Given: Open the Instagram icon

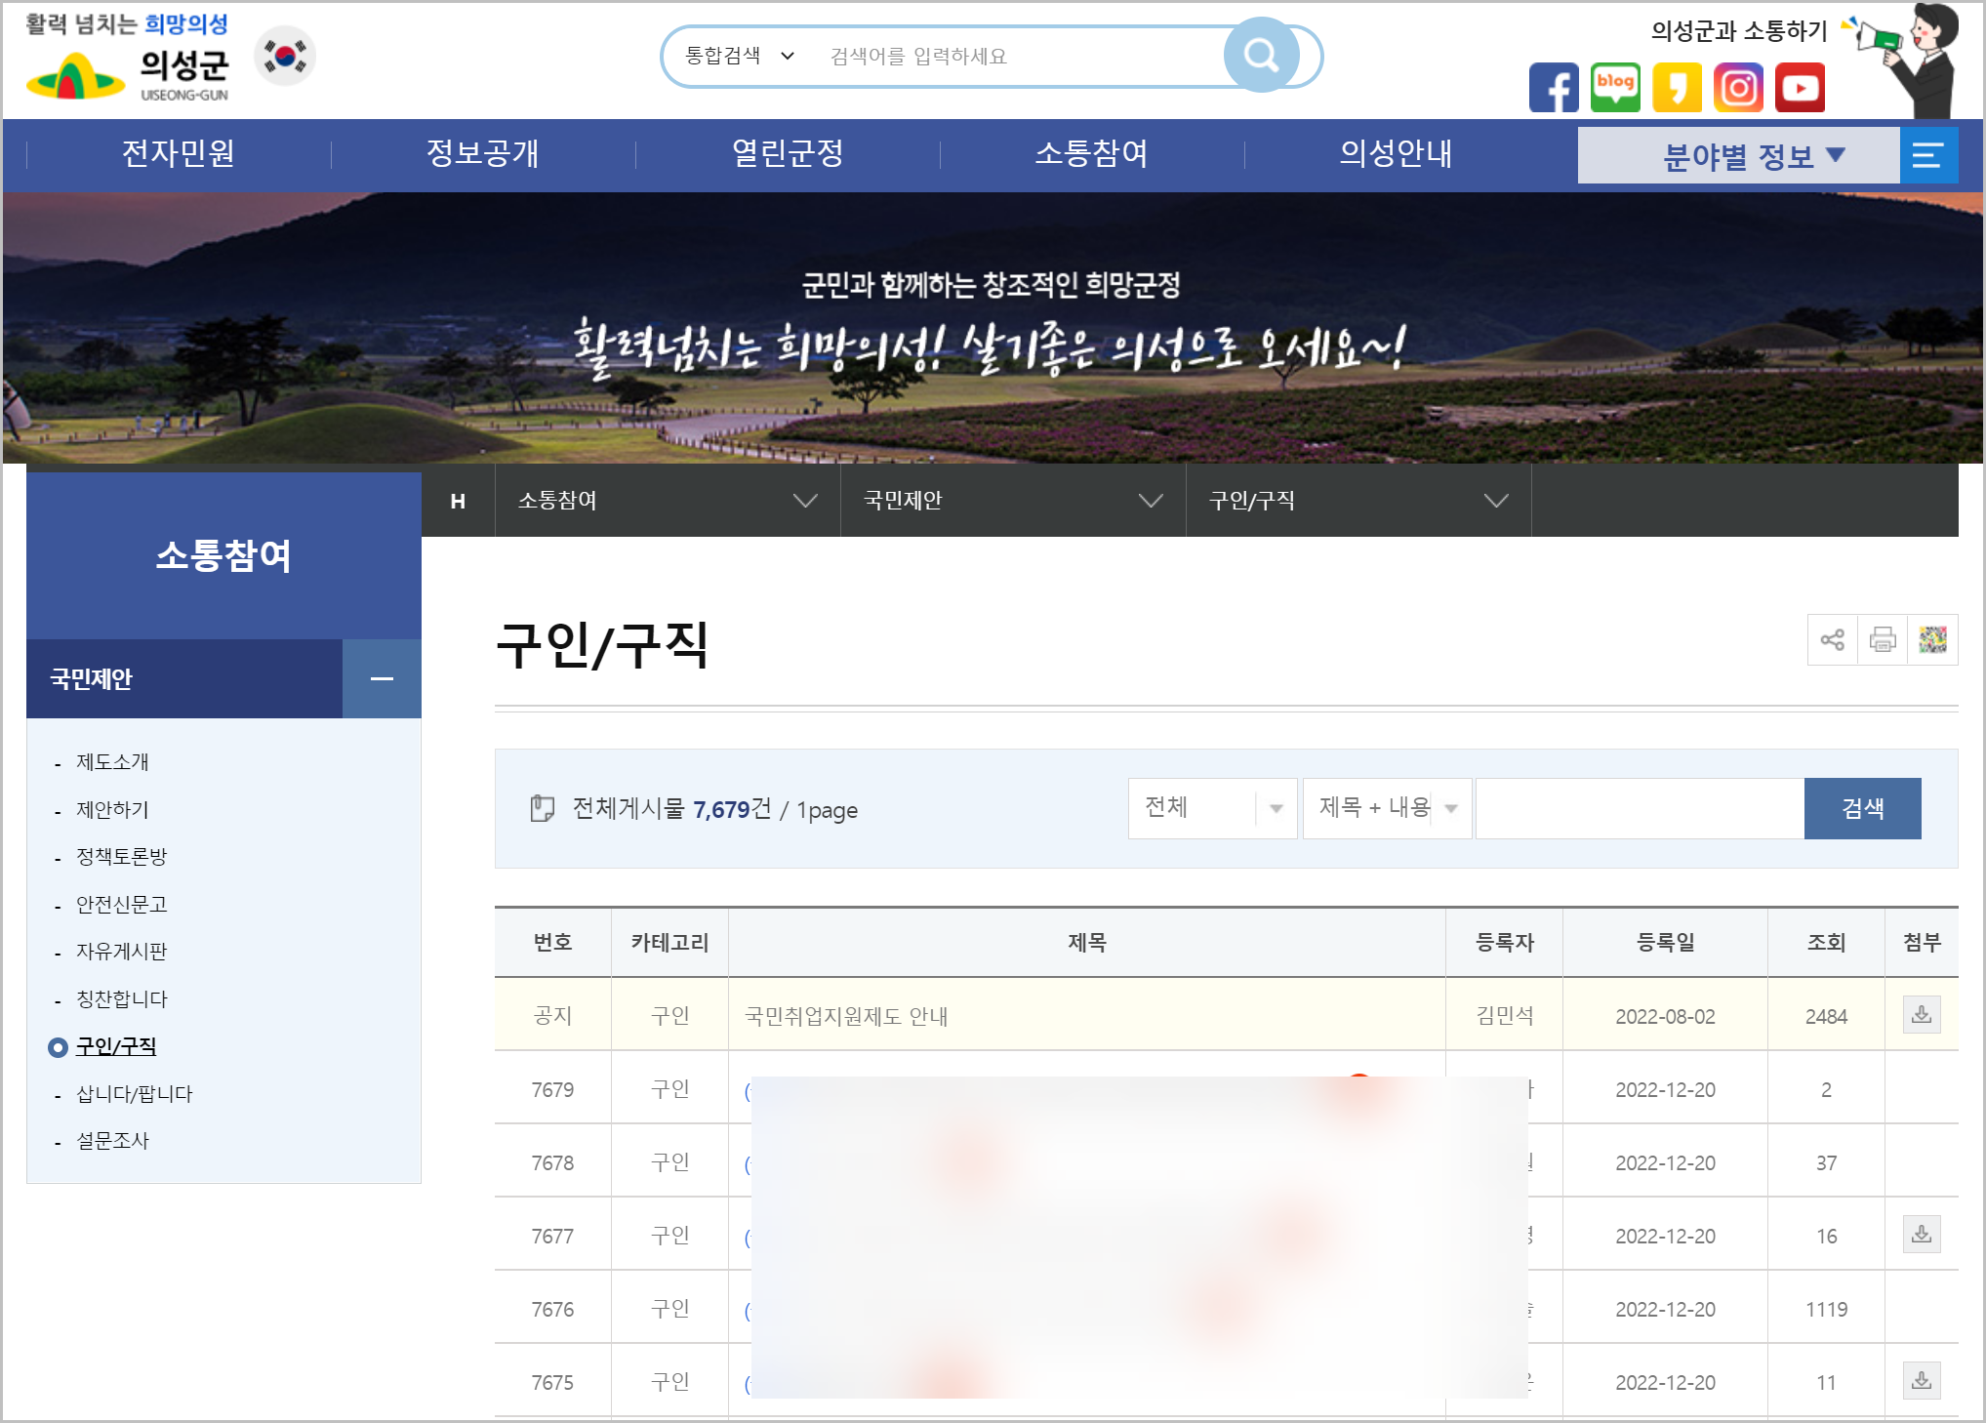Looking at the screenshot, I should tap(1738, 88).
